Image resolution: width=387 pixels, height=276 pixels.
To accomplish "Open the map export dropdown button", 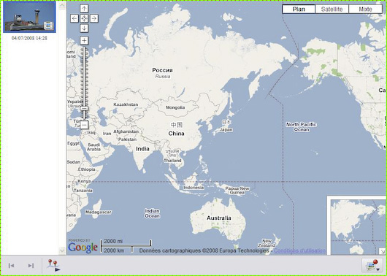I will click(372, 265).
